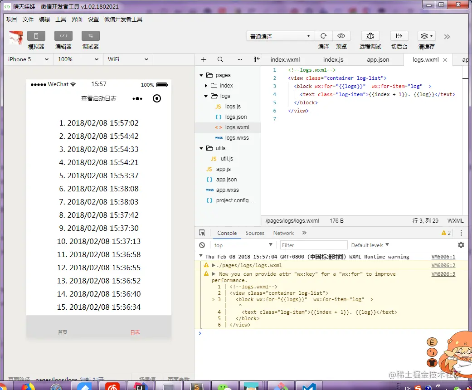Tap the 首页 tab in simulator
The height and width of the screenshot is (390, 472).
(63, 332)
